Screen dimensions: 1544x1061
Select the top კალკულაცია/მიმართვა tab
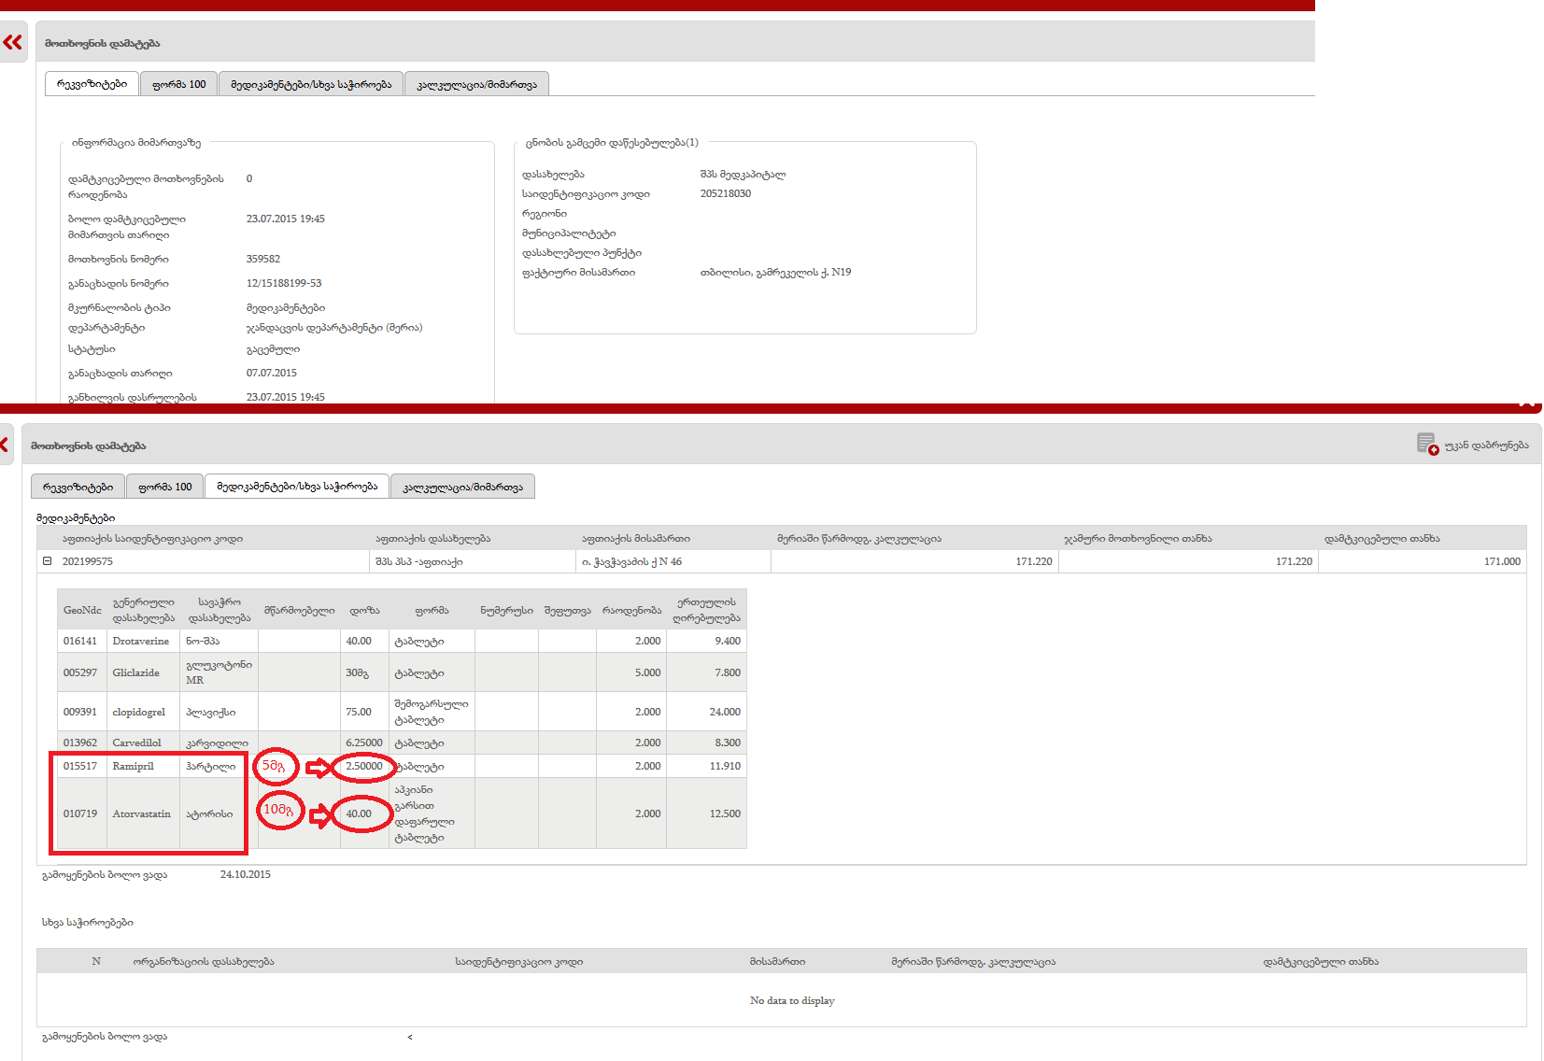(x=476, y=84)
